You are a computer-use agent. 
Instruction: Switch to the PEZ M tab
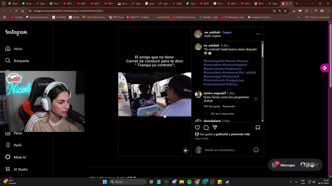218,4
